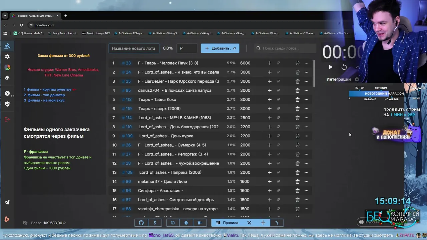Open the Boosty icon at the sidebar bottom
The height and width of the screenshot is (240, 427).
click(x=7, y=219)
